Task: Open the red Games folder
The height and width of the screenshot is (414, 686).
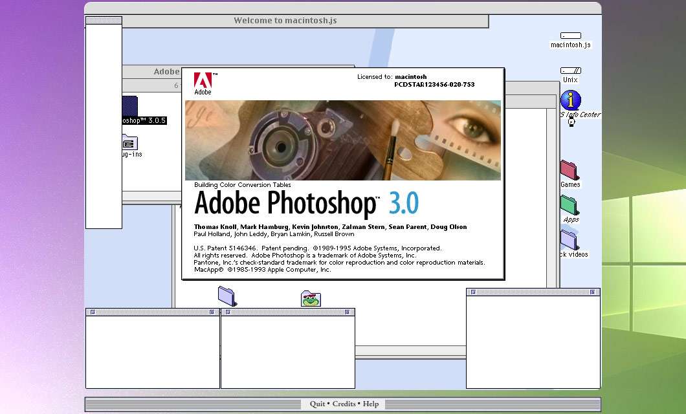Action: (570, 171)
